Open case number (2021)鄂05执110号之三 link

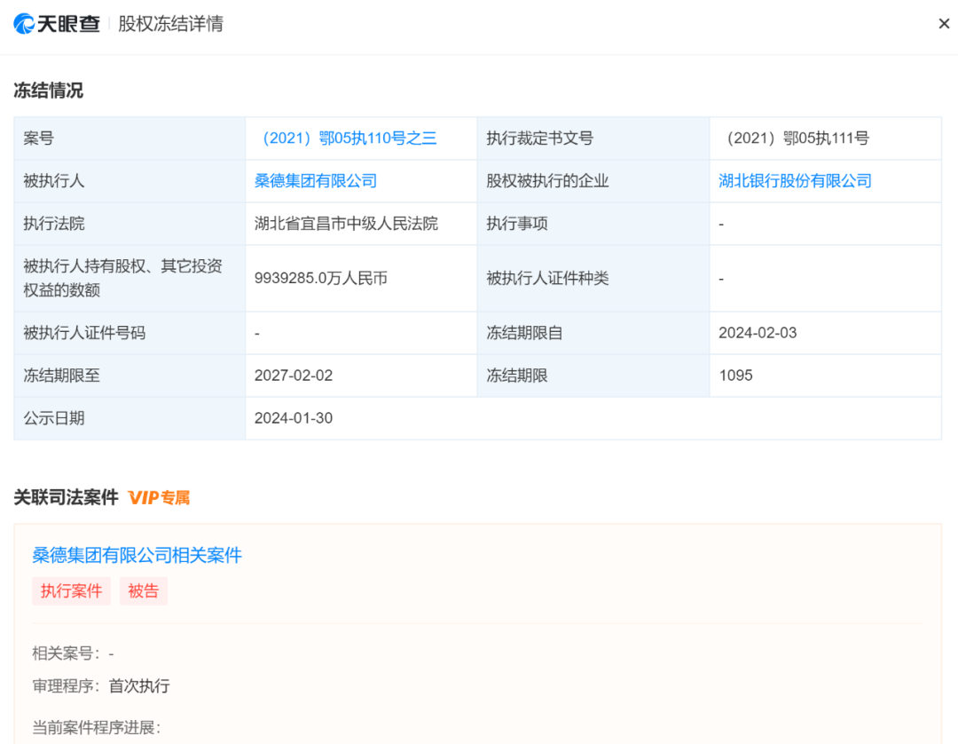(346, 139)
